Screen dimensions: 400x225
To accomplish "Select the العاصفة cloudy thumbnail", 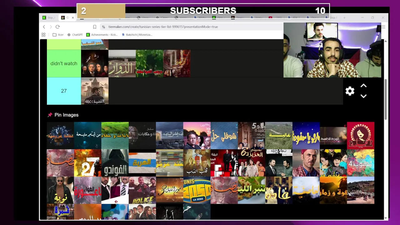I will (x=306, y=190).
